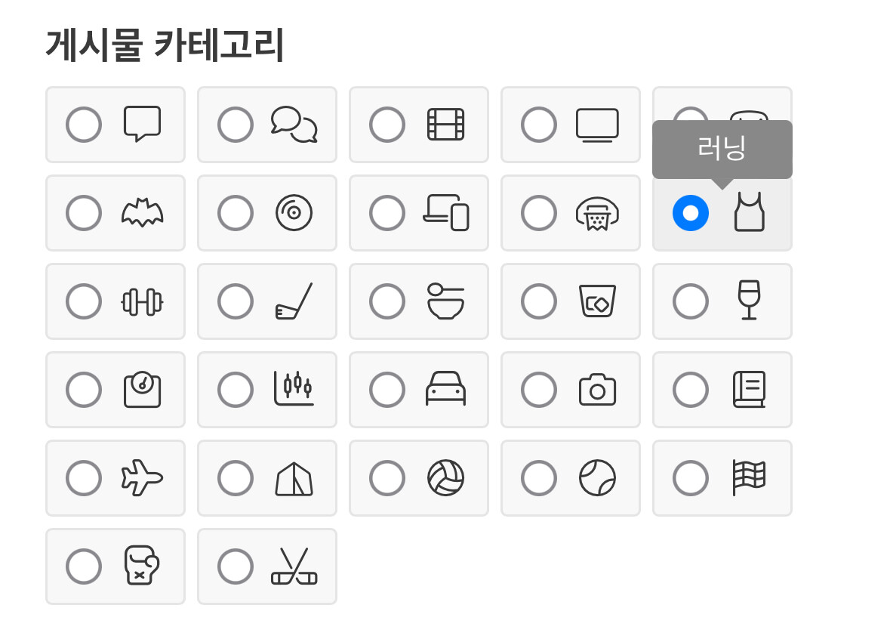The height and width of the screenshot is (639, 890).
Task: Click the basketball hoop icon
Action: pos(597,213)
